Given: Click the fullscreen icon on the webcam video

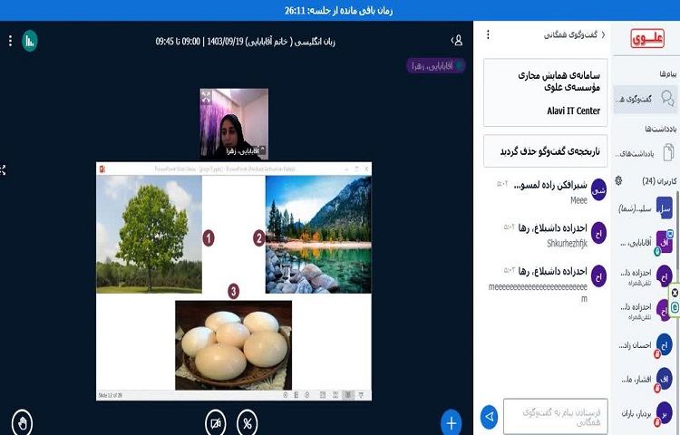Looking at the screenshot, I should [x=207, y=97].
